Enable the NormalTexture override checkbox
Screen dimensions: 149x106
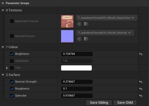pyautogui.click(x=12, y=36)
